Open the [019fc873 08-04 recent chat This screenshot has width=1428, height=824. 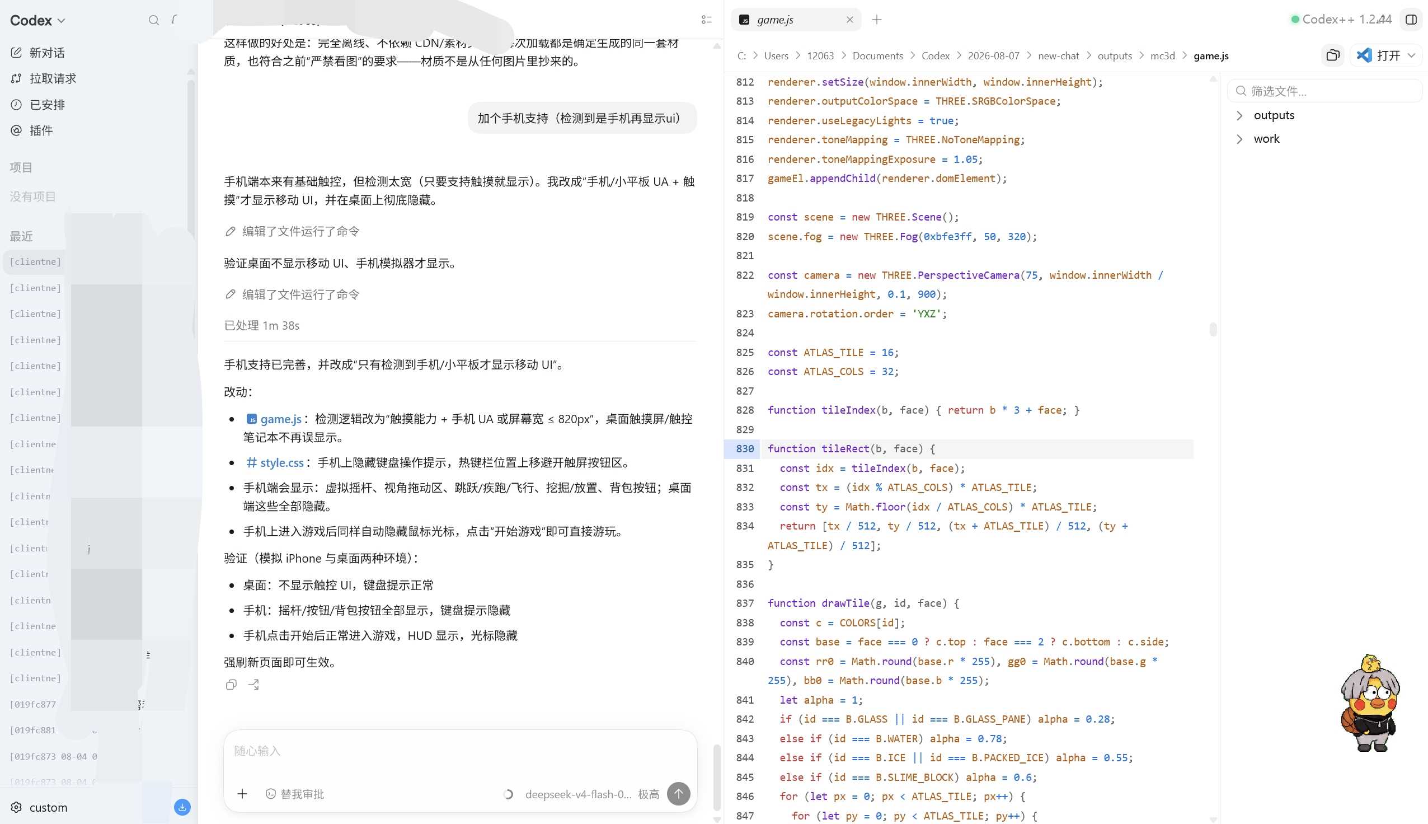pos(54,756)
